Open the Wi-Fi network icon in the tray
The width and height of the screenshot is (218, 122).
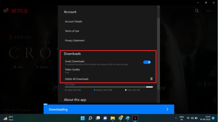188,118
